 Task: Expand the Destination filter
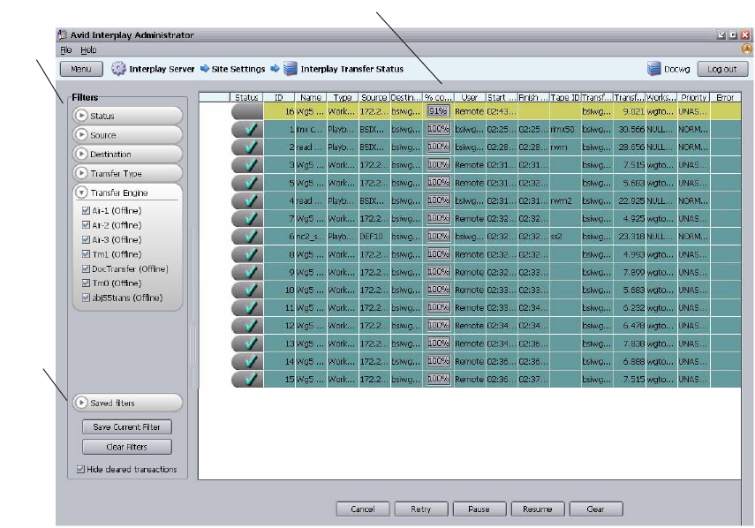[x=81, y=154]
